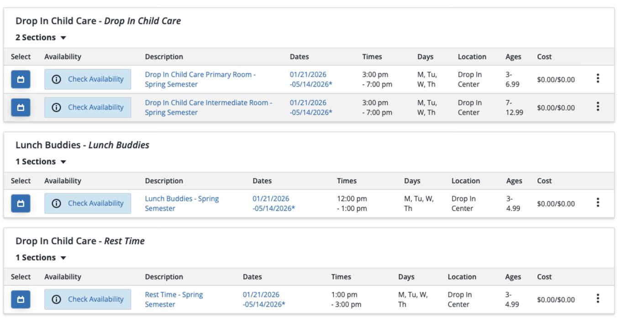Select the Drop In Child Care Primary Room section
This screenshot has width=621, height=321.
tap(21, 79)
